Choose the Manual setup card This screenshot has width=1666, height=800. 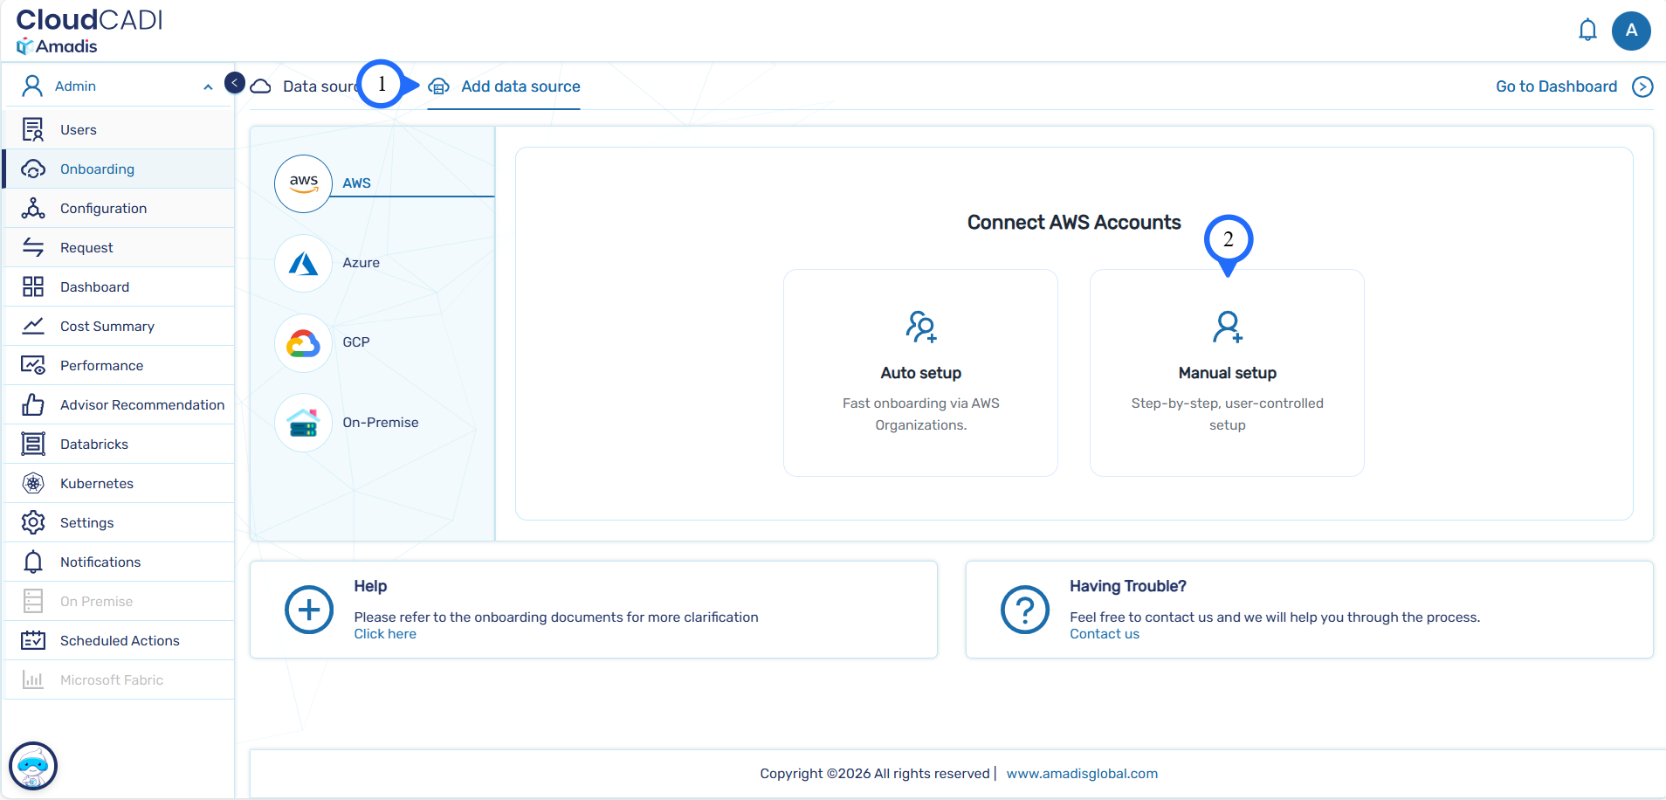coord(1226,373)
